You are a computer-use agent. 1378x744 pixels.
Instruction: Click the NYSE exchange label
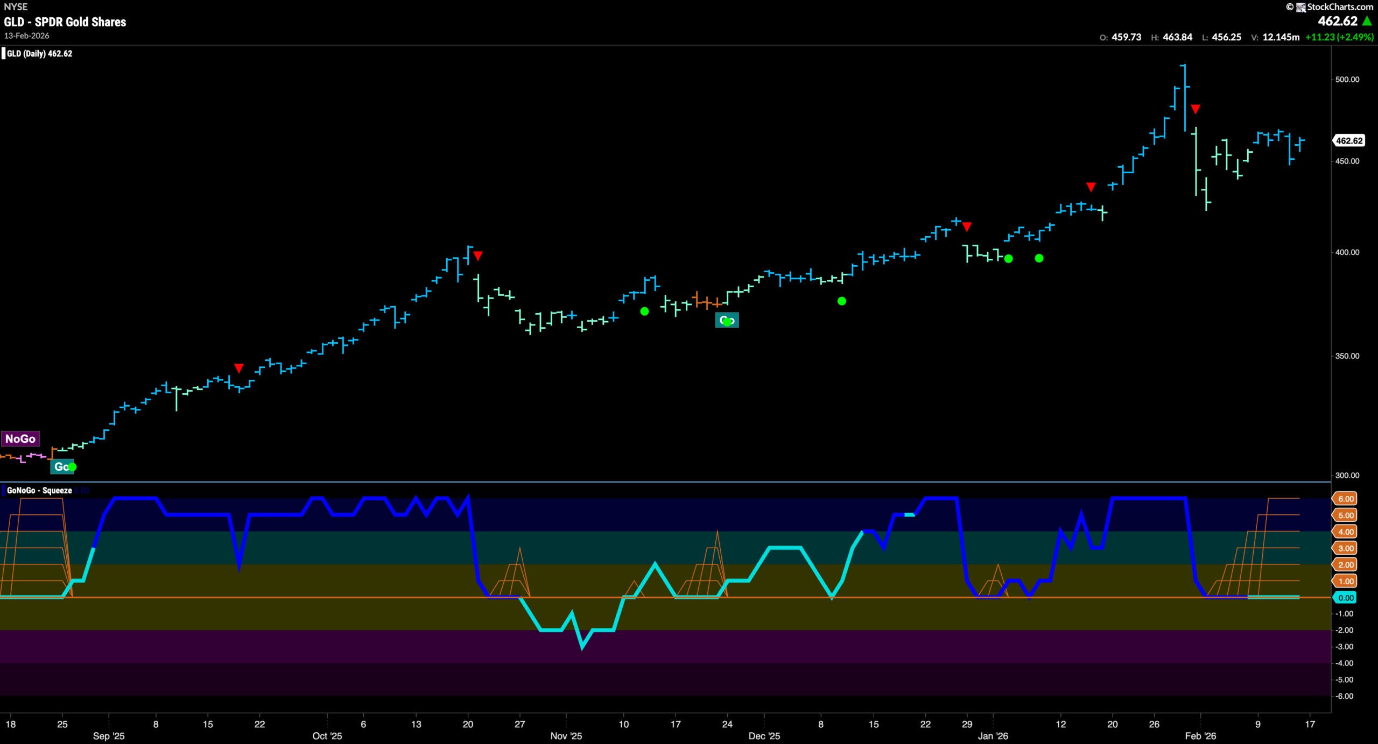[x=16, y=7]
